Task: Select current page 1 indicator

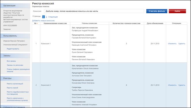Action: click(x=44, y=17)
